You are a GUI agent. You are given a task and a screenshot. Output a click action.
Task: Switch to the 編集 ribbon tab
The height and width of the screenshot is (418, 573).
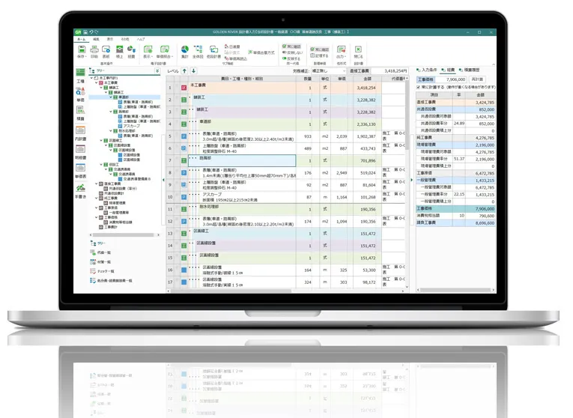pos(97,38)
